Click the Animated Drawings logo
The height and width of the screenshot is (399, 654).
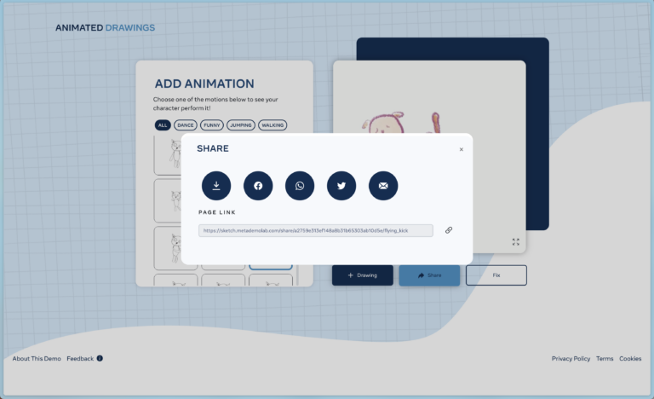105,27
